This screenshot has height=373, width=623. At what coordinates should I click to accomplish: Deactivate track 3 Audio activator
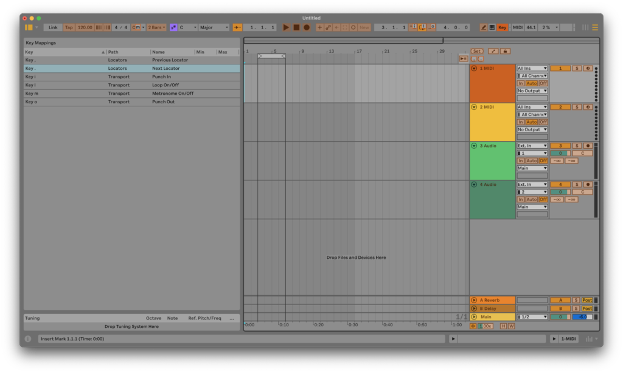point(560,146)
